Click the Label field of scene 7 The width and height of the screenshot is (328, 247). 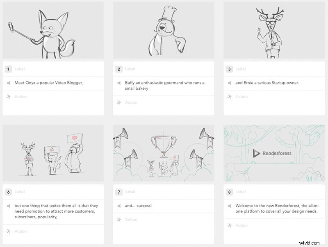point(130,192)
